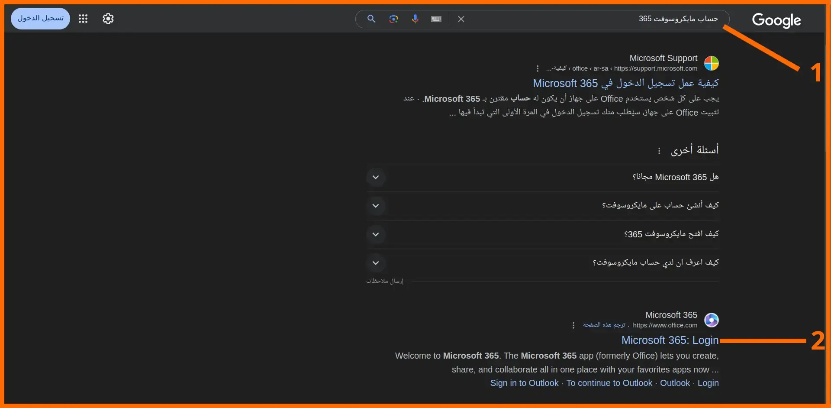Click the Google logo
The image size is (831, 408).
coord(776,20)
